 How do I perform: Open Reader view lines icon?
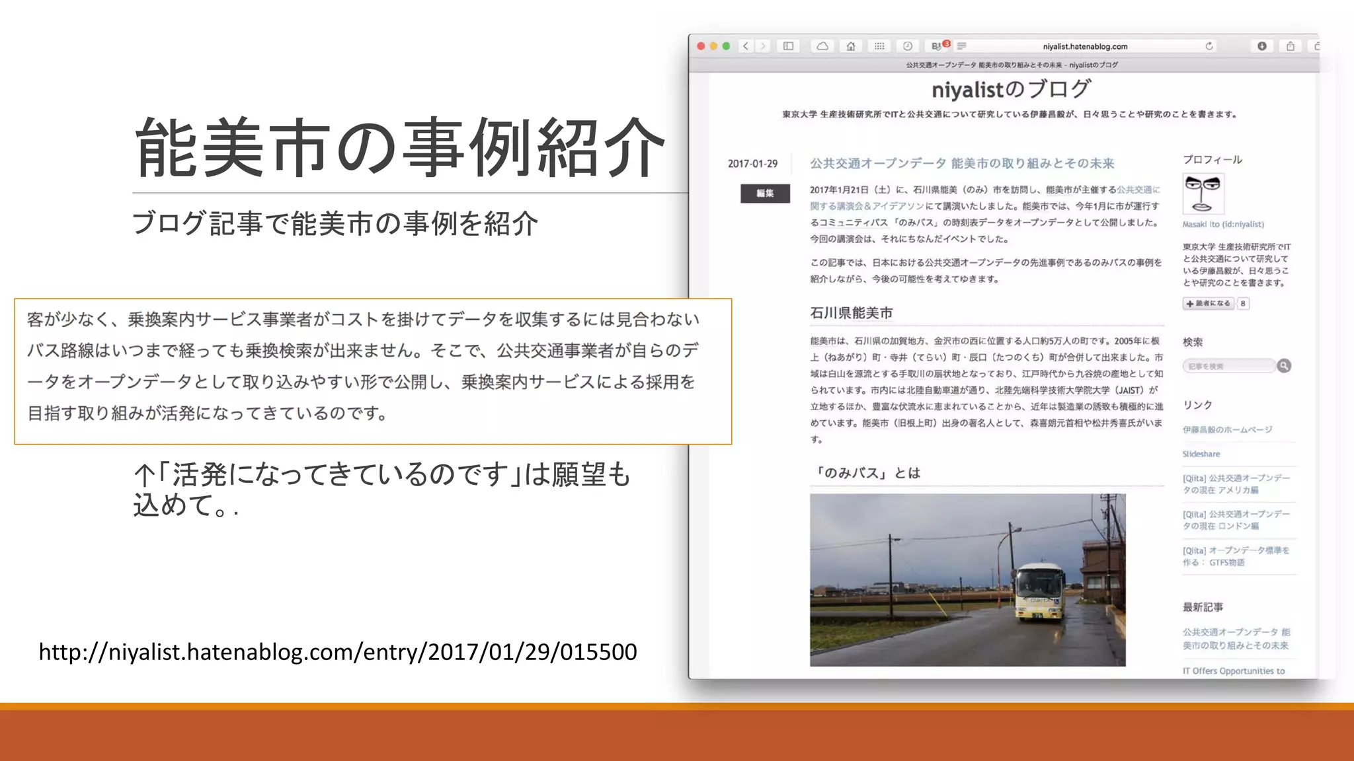[x=962, y=46]
